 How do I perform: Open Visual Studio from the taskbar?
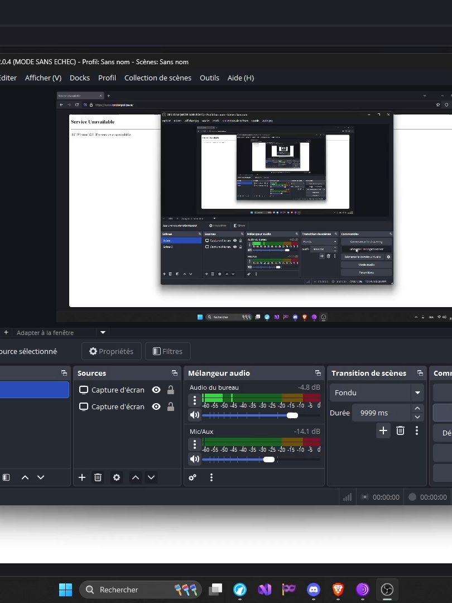click(x=265, y=589)
